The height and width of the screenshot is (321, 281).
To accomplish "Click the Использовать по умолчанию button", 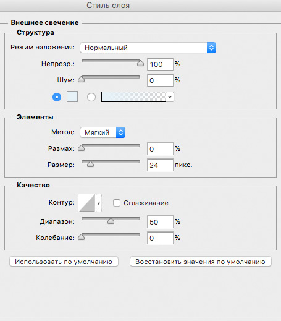I will click(64, 262).
